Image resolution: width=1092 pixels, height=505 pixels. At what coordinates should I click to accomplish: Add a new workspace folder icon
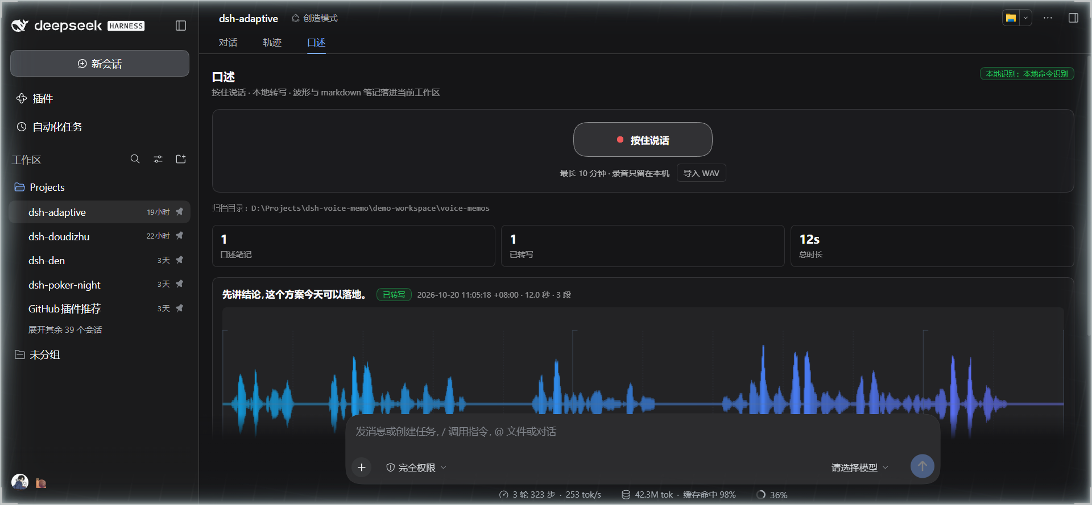[x=181, y=159]
